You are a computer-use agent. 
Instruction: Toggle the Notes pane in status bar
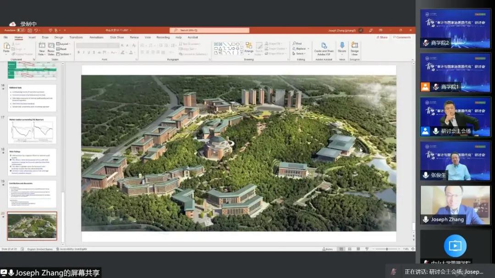pos(327,249)
